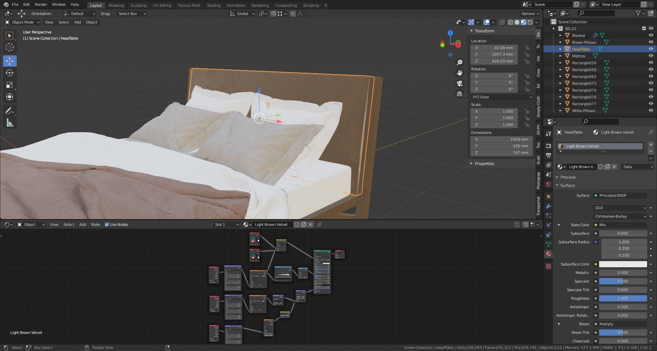Click the Principled BSDF surface button
Viewport: 657px width, 351px height.
[x=620, y=195]
